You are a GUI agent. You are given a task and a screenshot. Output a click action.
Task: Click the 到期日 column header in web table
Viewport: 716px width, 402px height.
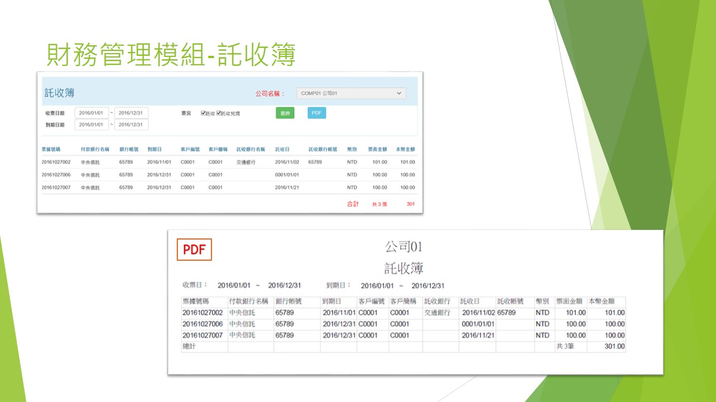tap(154, 150)
